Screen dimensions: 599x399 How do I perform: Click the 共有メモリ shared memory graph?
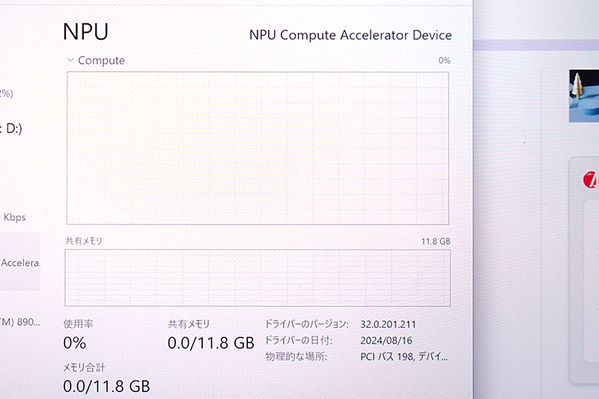258,278
